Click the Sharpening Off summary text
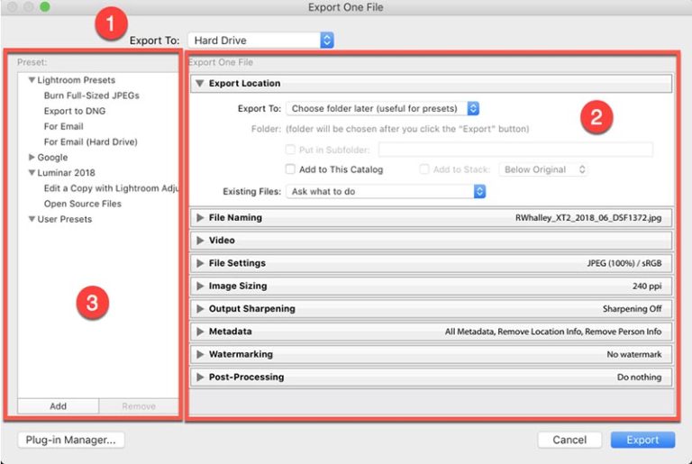The width and height of the screenshot is (692, 464). point(632,309)
